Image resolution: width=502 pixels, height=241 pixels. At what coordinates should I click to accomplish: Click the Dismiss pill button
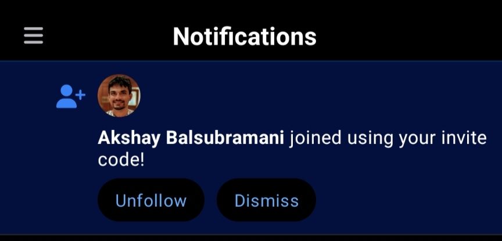coord(266,200)
